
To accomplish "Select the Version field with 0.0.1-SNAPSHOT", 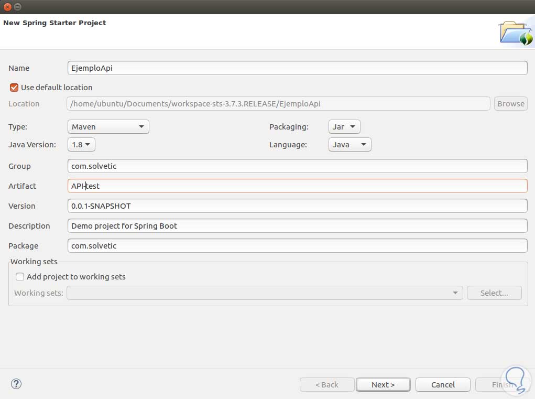I will click(x=297, y=206).
